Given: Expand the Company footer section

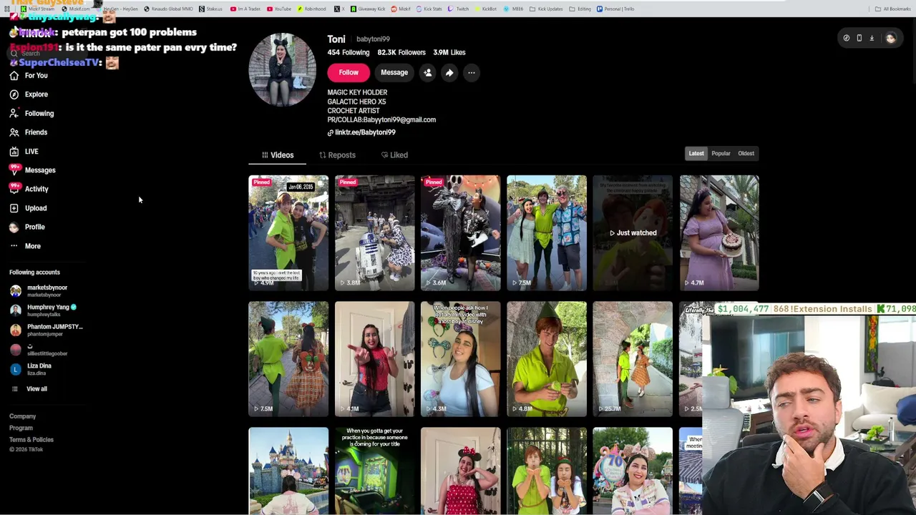Looking at the screenshot, I should click(x=22, y=416).
